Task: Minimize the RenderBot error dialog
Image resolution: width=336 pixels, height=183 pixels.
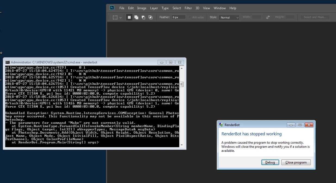Action: pos(291,125)
